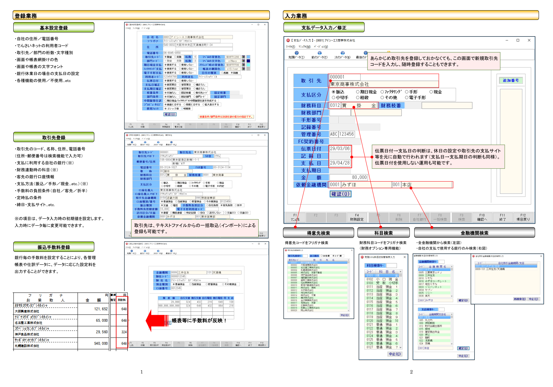Click the ラベルの背景色 light-blue swatch
Image resolution: width=553 pixels, height=387 pixels.
click(248, 57)
